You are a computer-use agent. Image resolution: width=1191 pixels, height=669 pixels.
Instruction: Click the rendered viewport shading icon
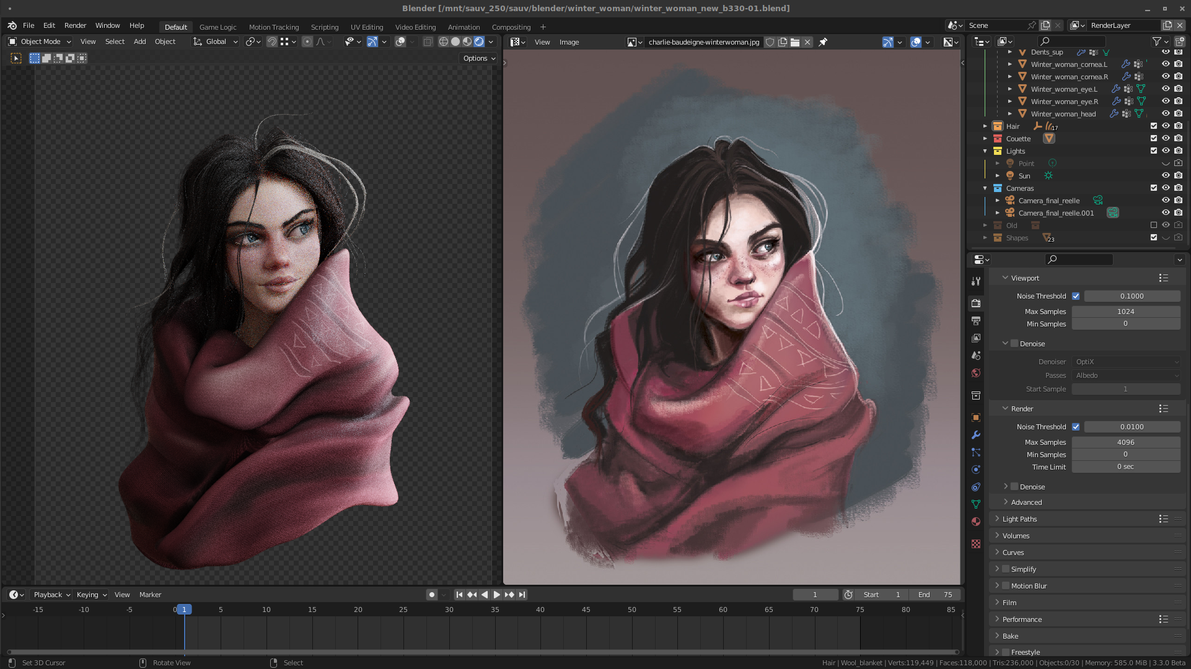coord(479,42)
